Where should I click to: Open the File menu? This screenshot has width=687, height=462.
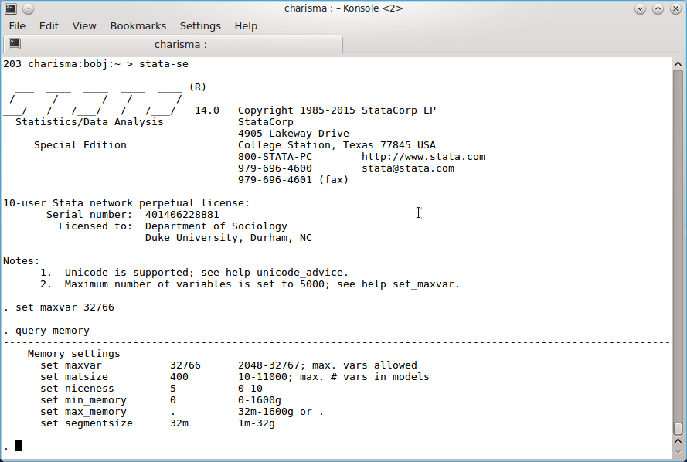(17, 25)
